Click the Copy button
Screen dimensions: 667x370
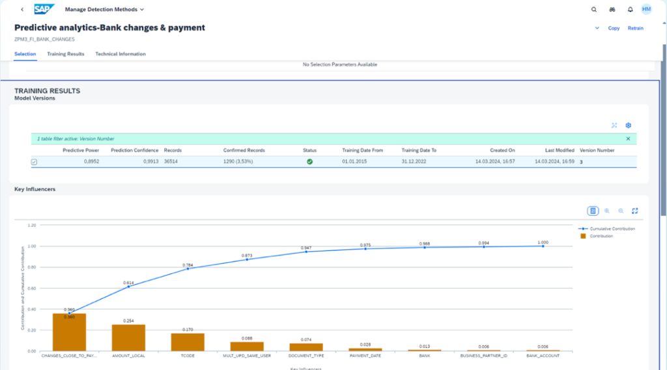(614, 28)
